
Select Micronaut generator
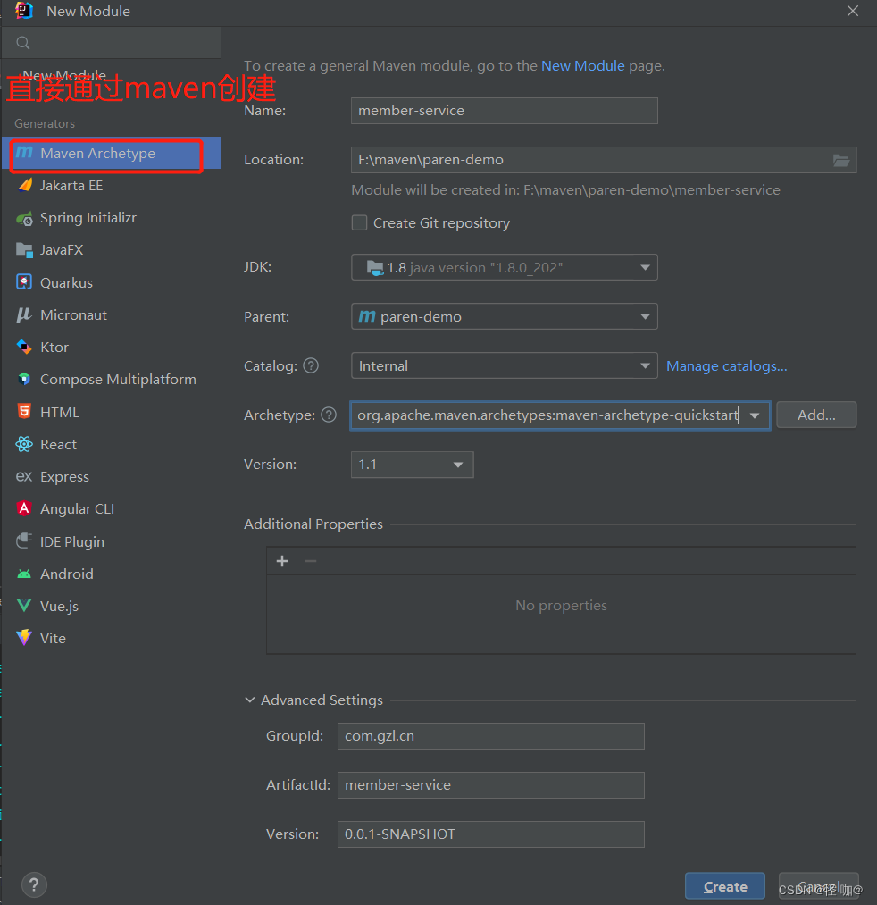[x=111, y=314]
